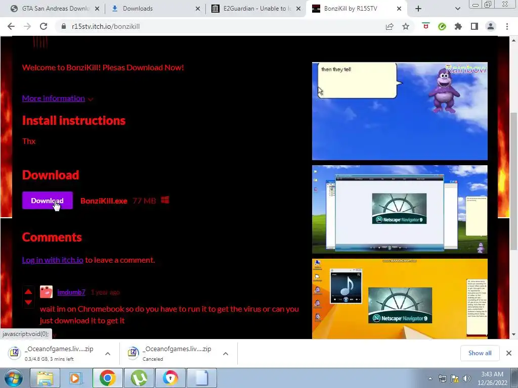
Task: Close the Downloads tab
Action: pos(198,9)
